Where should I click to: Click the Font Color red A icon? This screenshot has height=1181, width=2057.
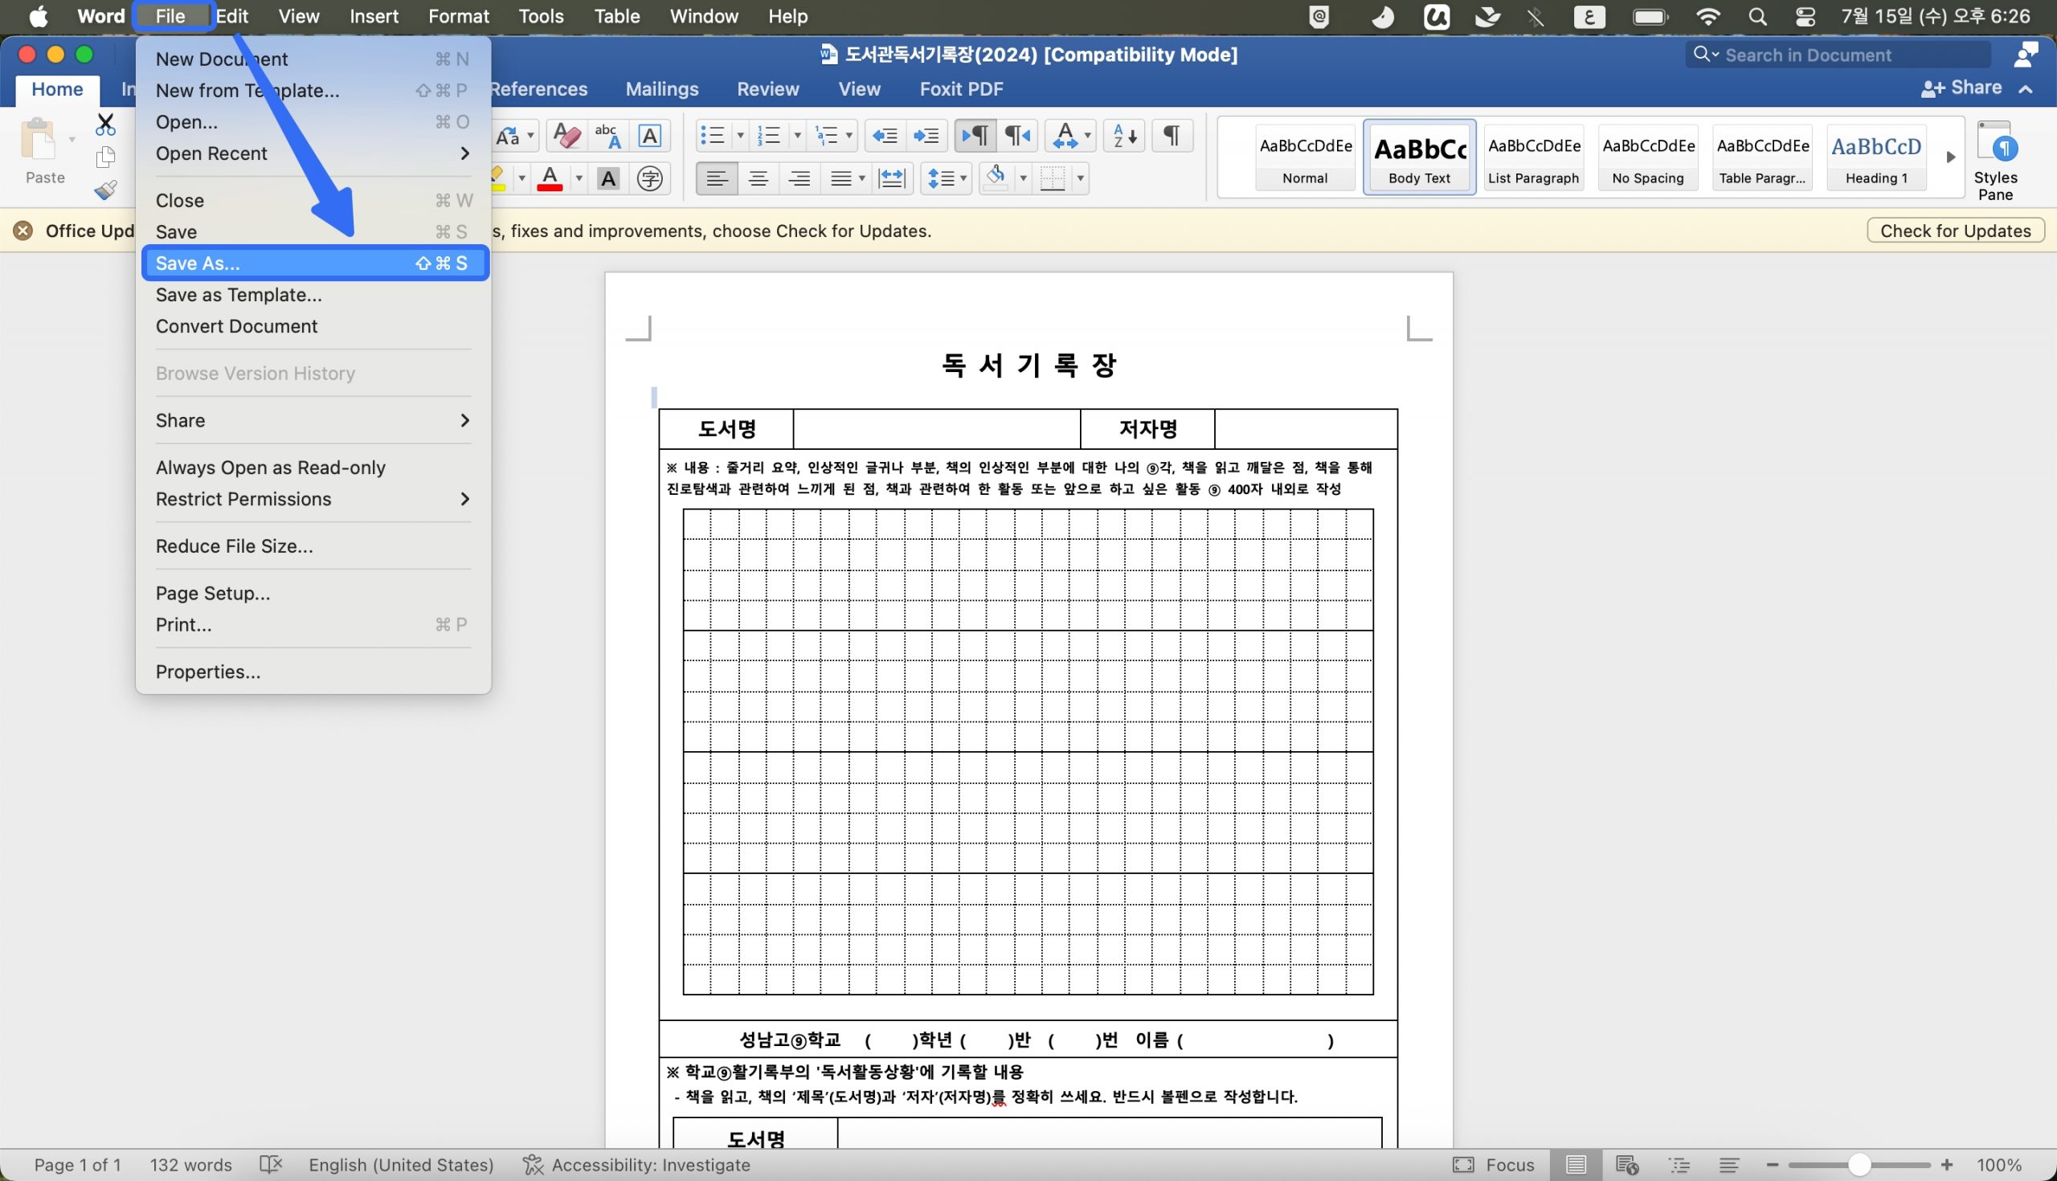tap(550, 178)
